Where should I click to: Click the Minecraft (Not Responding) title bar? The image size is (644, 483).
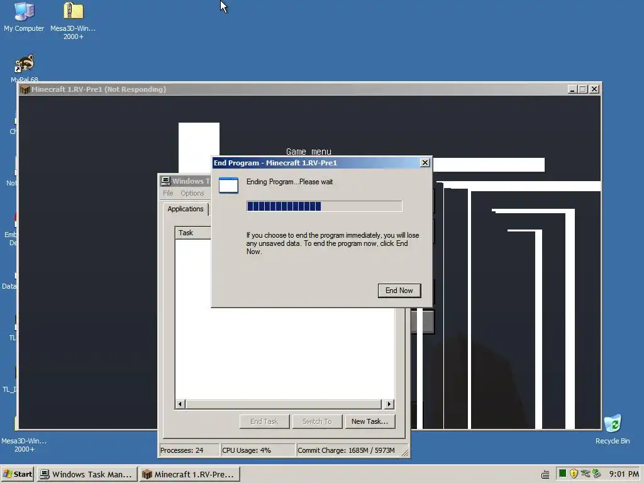310,89
